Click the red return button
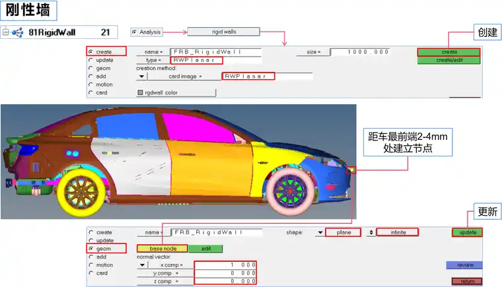Screen dimensions: 502x287 [x=467, y=281]
